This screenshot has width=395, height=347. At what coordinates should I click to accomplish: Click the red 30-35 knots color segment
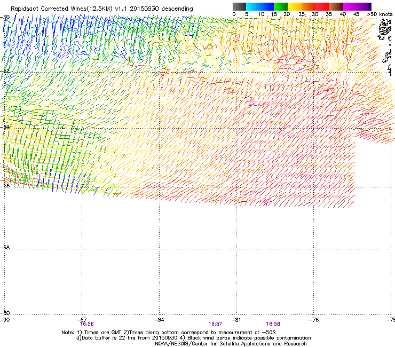[322, 6]
